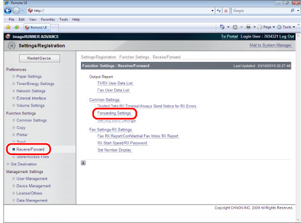Click the Mail to System Manager link
The width and height of the screenshot is (301, 223).
(x=271, y=45)
